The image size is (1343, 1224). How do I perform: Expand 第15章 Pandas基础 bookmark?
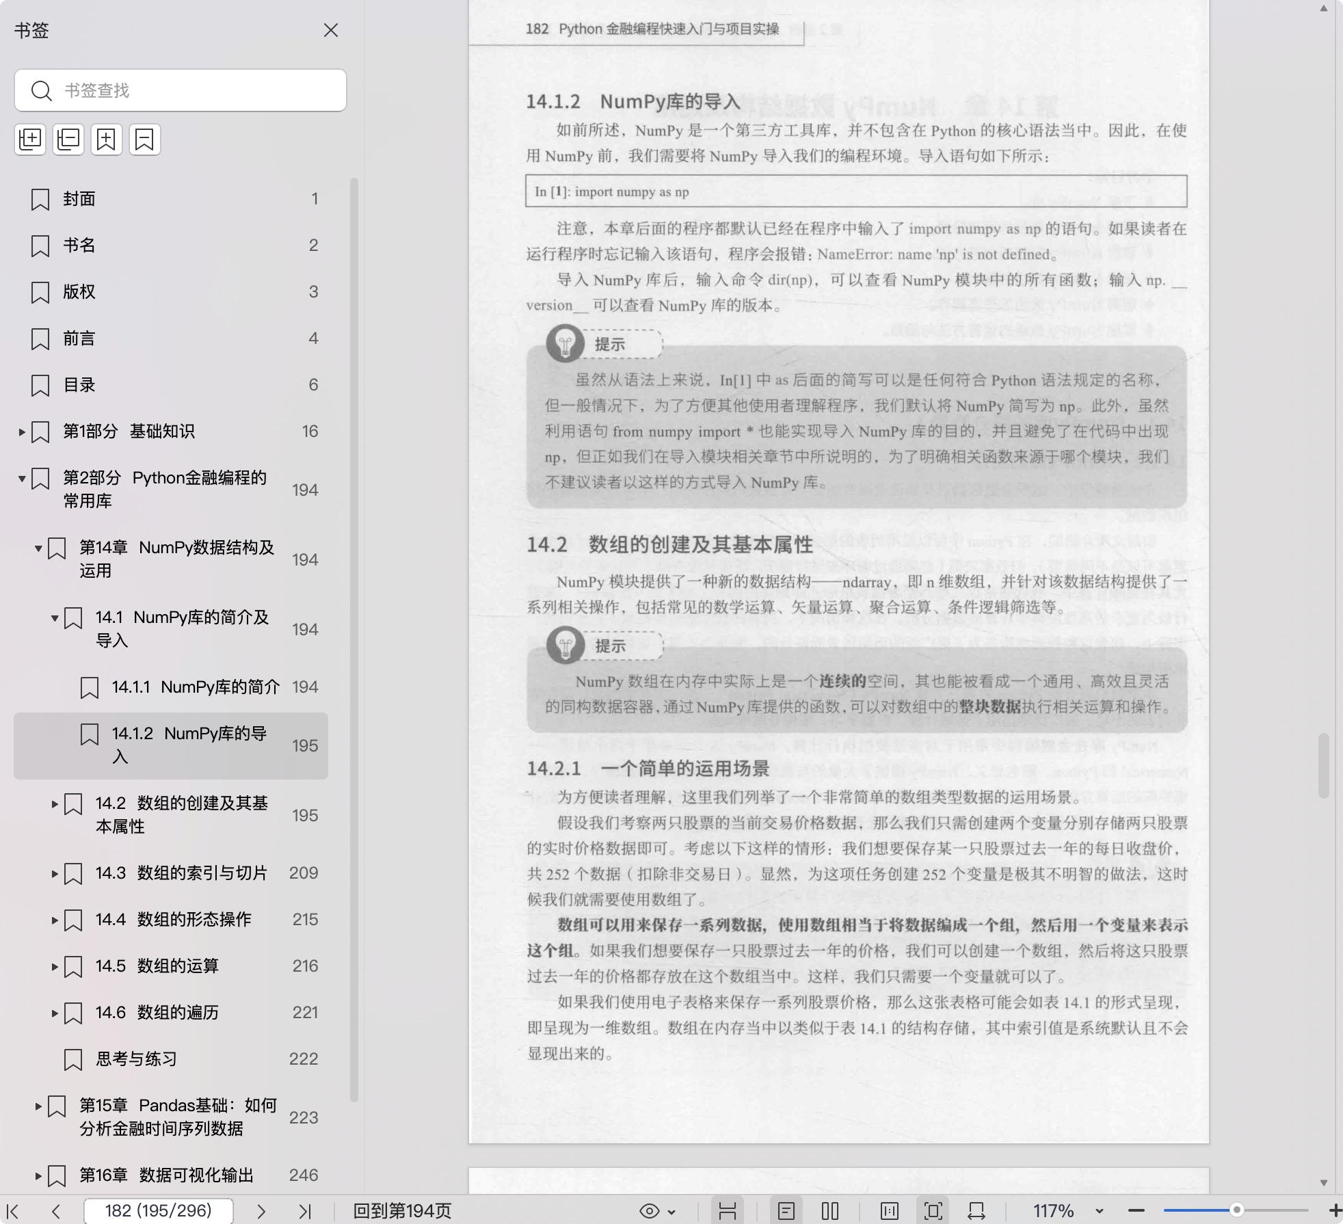[x=38, y=1106]
